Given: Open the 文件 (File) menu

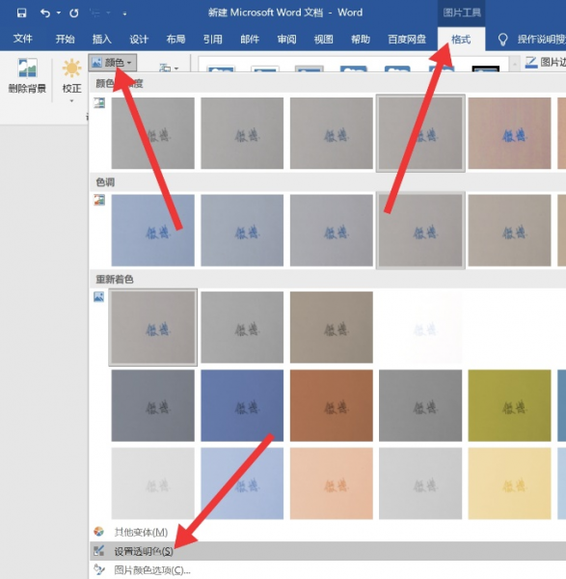Looking at the screenshot, I should coord(23,39).
